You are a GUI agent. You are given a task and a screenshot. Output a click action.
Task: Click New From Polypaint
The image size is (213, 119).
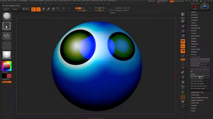point(200,76)
